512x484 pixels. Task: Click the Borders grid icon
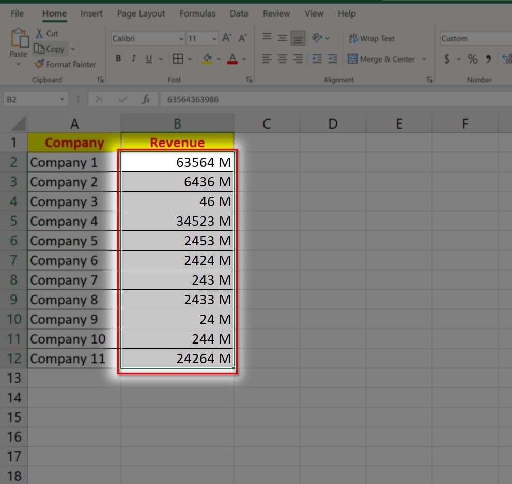[x=178, y=59]
